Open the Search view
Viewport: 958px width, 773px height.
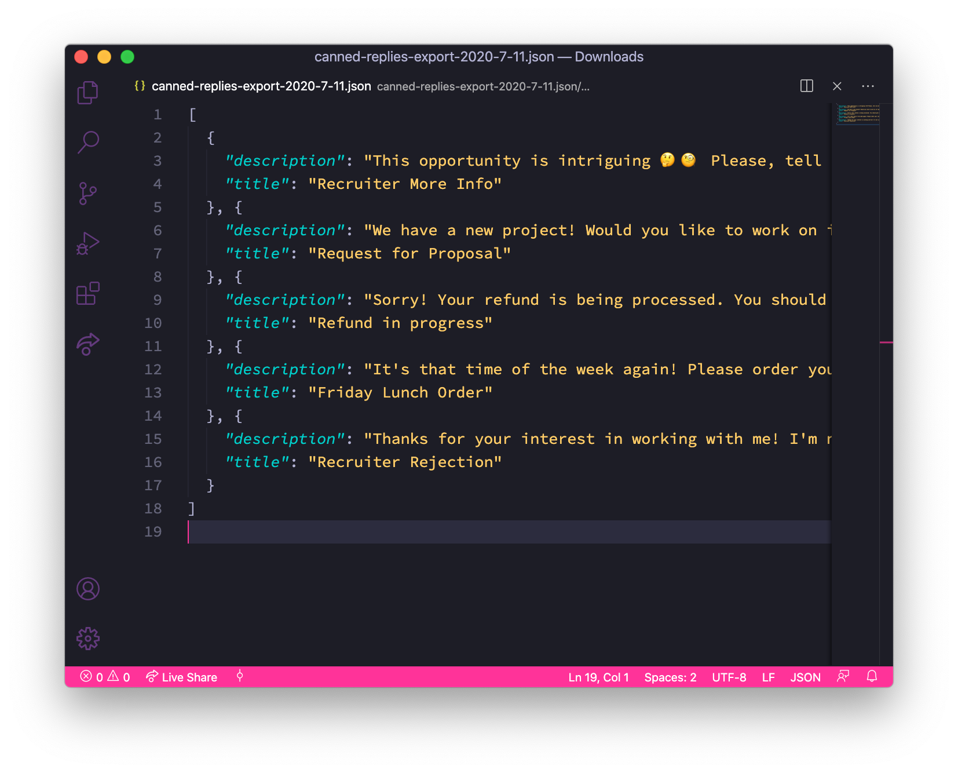87,142
